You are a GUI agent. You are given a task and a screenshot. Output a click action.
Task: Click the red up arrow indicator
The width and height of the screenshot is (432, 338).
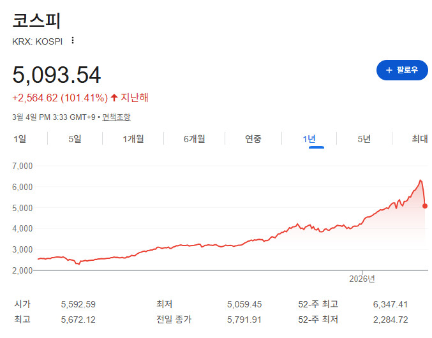pos(114,98)
